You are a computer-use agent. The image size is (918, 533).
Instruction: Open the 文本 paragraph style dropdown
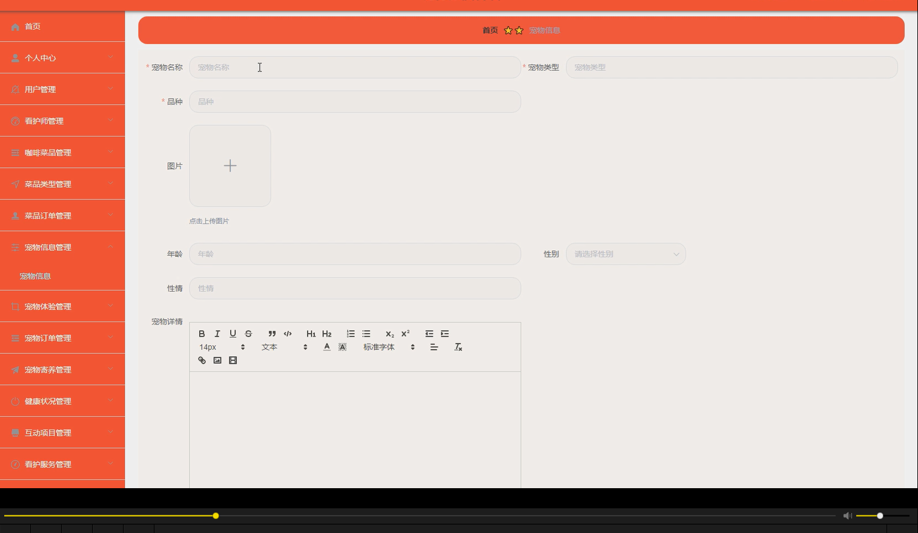tap(285, 347)
